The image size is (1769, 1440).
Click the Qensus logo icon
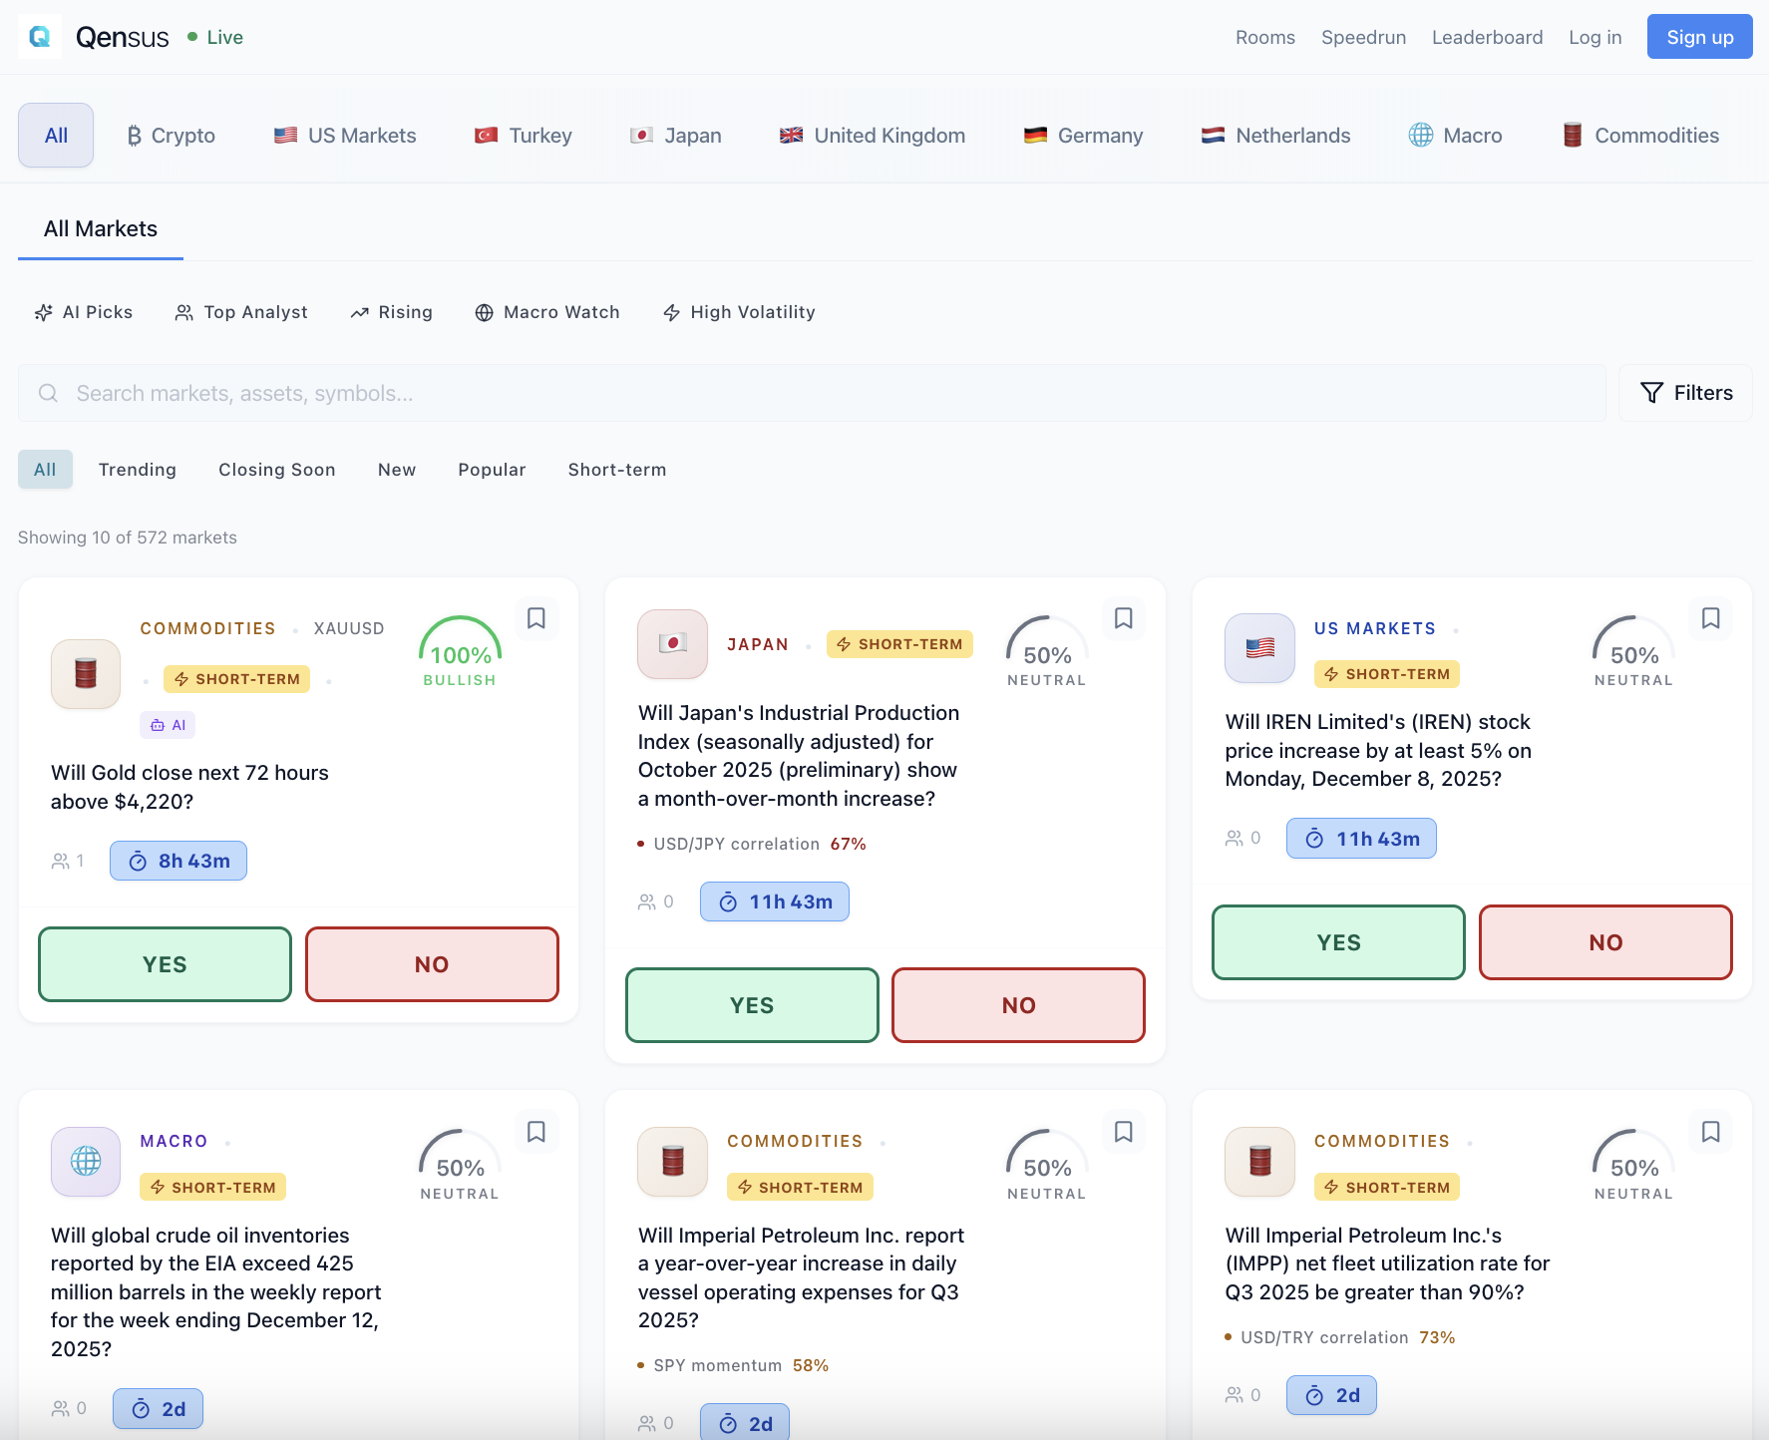click(39, 36)
